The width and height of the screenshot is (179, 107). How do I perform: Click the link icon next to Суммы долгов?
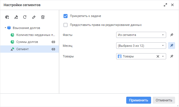[x=53, y=42]
